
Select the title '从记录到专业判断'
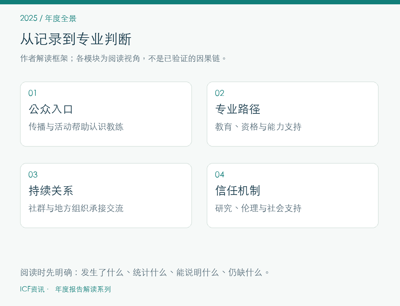point(76,39)
